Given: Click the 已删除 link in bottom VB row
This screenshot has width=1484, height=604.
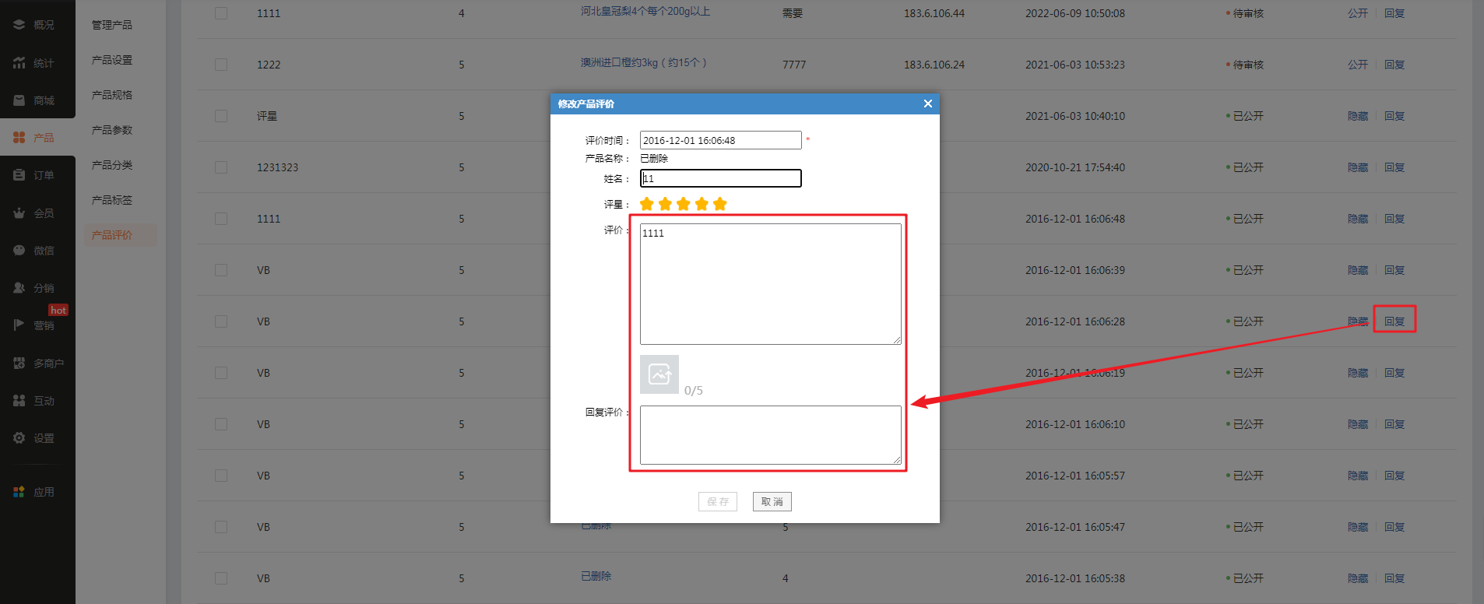Looking at the screenshot, I should point(596,576).
